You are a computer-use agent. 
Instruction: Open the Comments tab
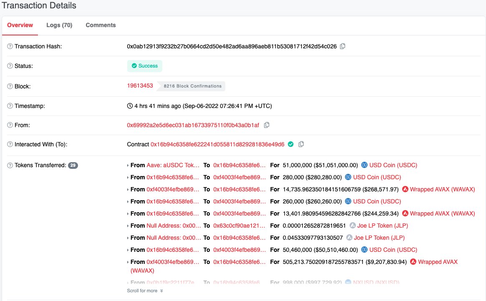pyautogui.click(x=101, y=25)
